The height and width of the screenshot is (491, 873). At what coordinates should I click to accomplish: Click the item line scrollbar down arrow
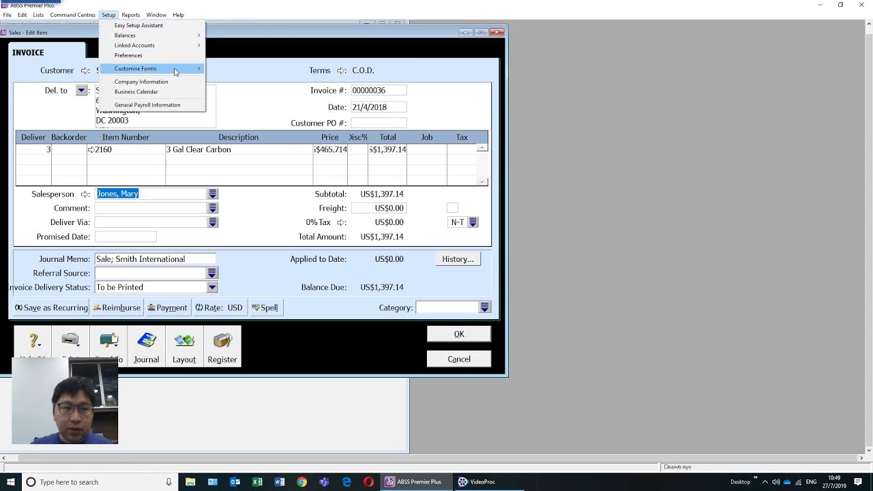click(482, 182)
